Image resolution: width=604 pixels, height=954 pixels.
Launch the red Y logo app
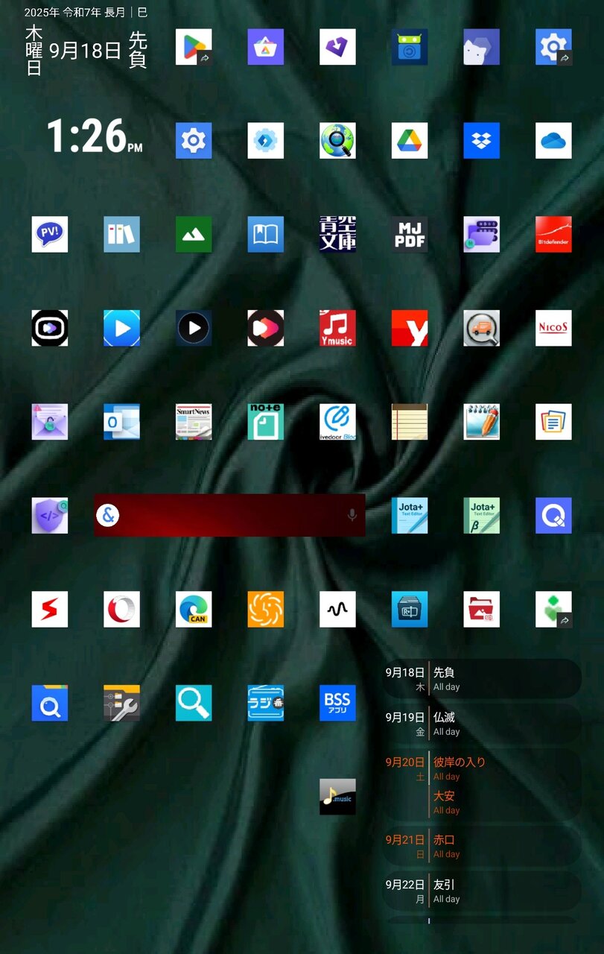click(x=410, y=328)
